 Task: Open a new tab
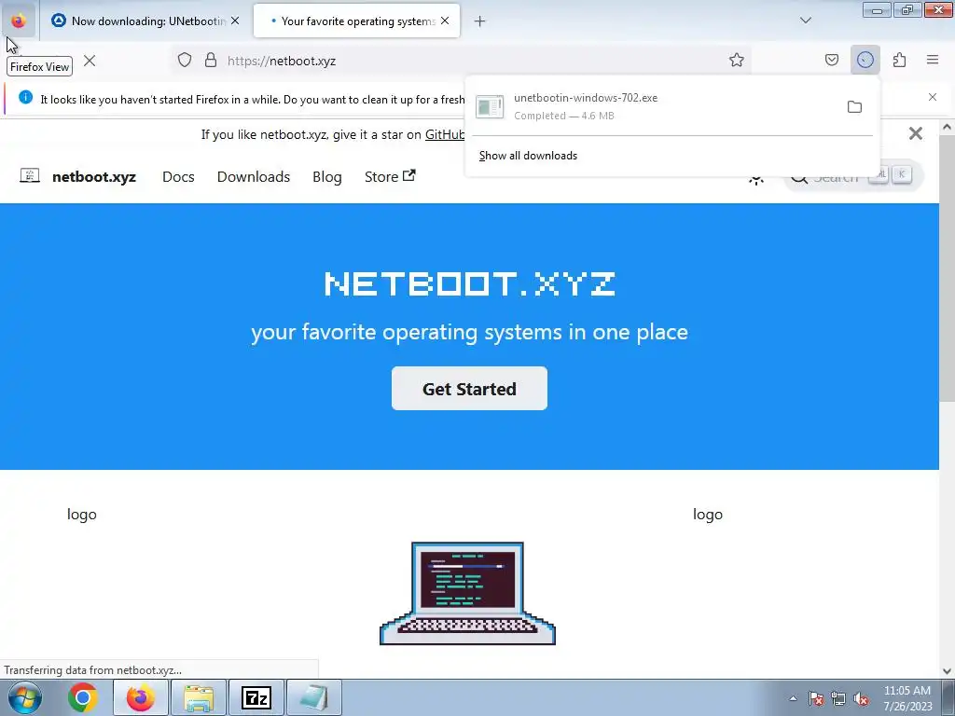[x=479, y=21]
